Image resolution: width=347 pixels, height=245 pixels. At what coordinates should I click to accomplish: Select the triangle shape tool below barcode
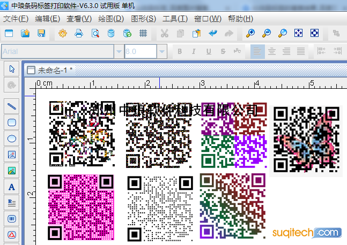click(11, 235)
